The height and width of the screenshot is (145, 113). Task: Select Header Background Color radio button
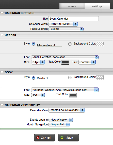click(x=70, y=44)
